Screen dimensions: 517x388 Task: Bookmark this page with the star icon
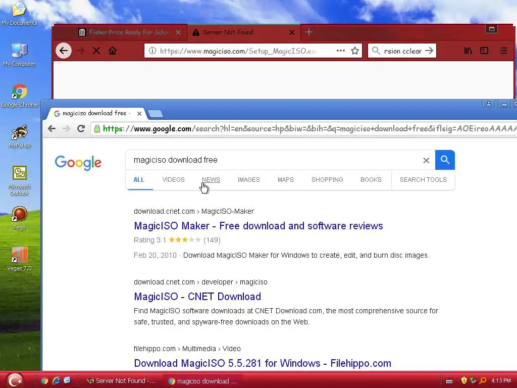click(355, 51)
